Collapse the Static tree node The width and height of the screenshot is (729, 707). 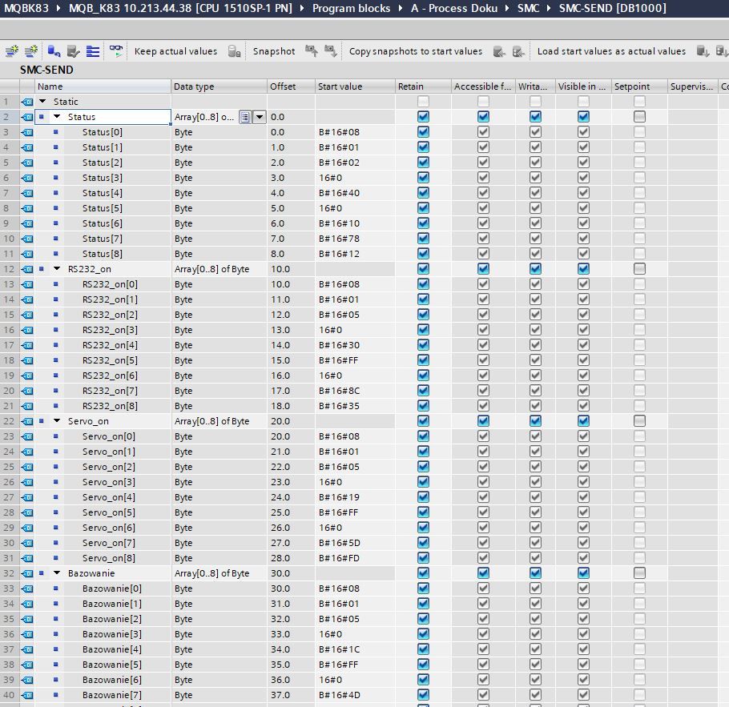tap(42, 102)
